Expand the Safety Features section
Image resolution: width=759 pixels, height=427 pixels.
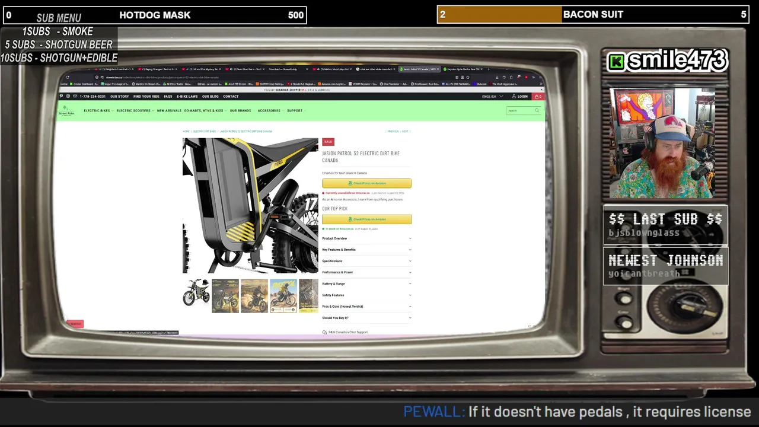tap(366, 295)
